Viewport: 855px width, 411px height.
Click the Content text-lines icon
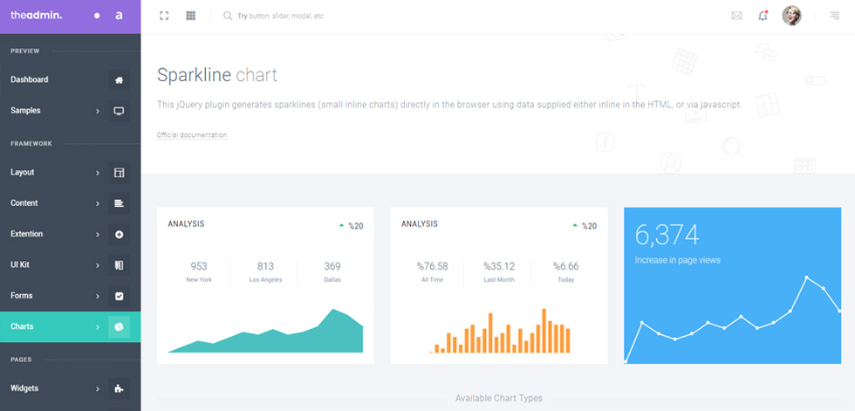pos(119,203)
